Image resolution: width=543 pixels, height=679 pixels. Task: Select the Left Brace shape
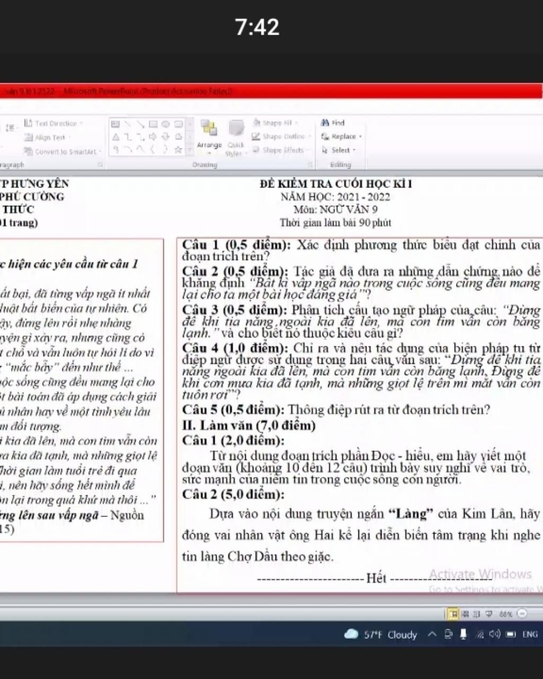pyautogui.click(x=153, y=150)
